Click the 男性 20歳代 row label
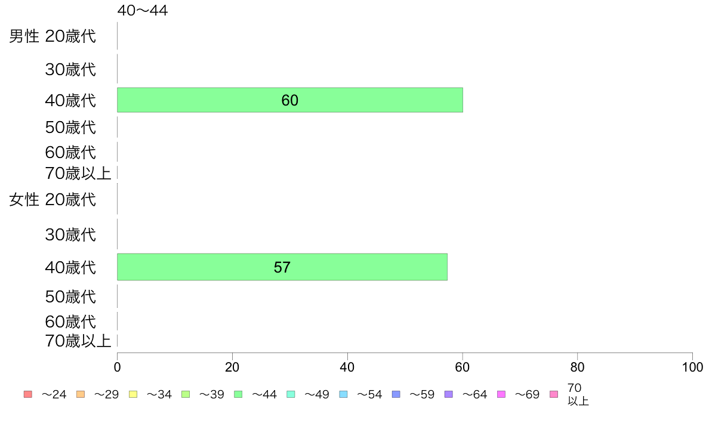 click(53, 36)
